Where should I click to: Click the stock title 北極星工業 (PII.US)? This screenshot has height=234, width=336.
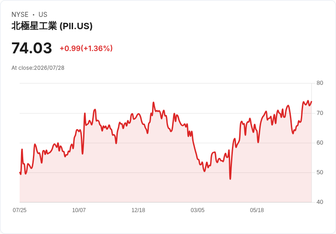(x=52, y=26)
